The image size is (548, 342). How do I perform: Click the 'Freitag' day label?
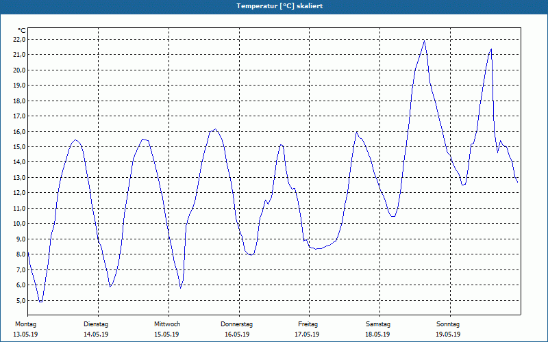(308, 324)
